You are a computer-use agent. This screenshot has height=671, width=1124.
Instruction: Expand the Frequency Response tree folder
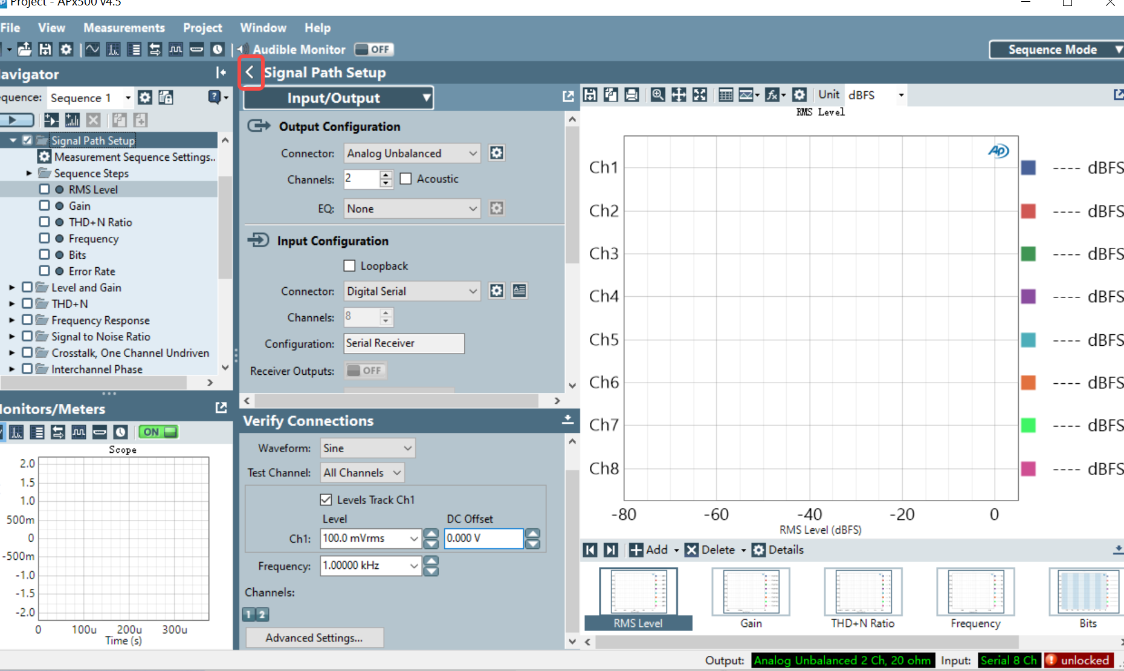[11, 320]
